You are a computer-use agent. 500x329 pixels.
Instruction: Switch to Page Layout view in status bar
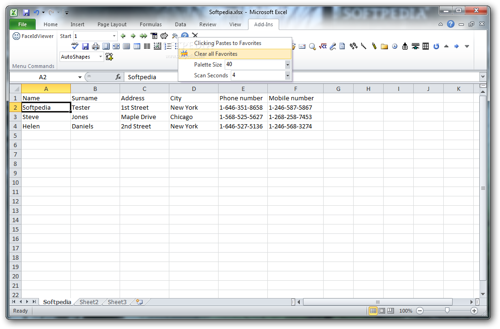click(382, 311)
